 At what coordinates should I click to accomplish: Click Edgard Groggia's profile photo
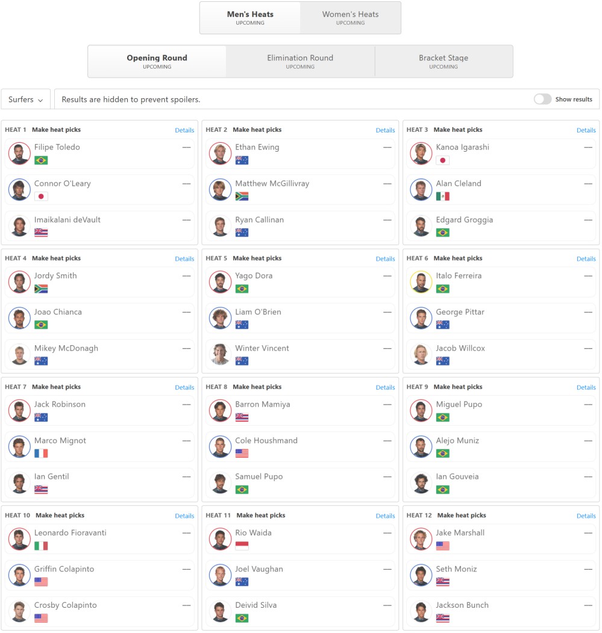tap(421, 226)
